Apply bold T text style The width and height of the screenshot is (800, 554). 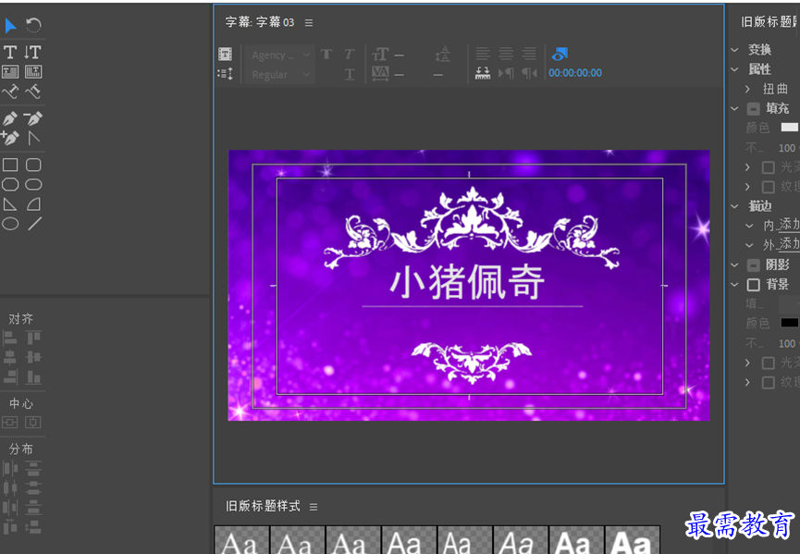click(326, 54)
